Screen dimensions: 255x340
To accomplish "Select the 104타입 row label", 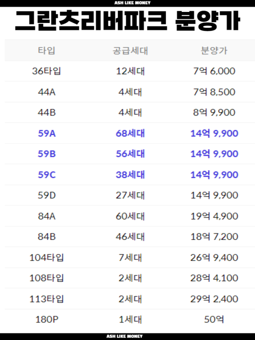I will 46,257.
